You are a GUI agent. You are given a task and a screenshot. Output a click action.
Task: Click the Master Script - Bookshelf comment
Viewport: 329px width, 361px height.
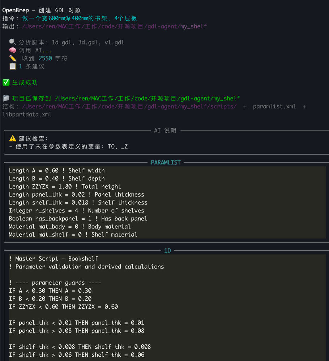tap(54, 259)
